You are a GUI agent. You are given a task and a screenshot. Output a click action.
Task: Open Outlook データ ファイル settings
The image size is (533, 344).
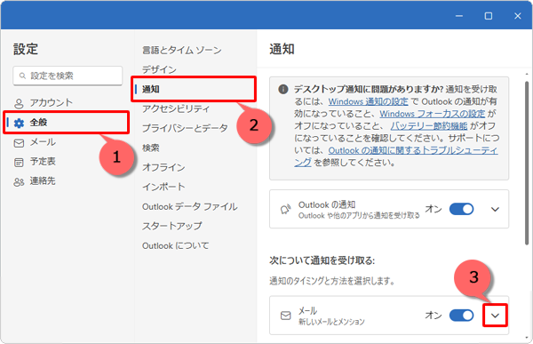pos(190,206)
